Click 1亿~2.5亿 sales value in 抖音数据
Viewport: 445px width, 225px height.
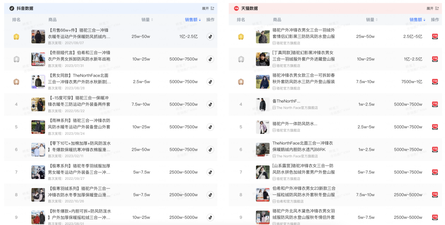coord(188,37)
